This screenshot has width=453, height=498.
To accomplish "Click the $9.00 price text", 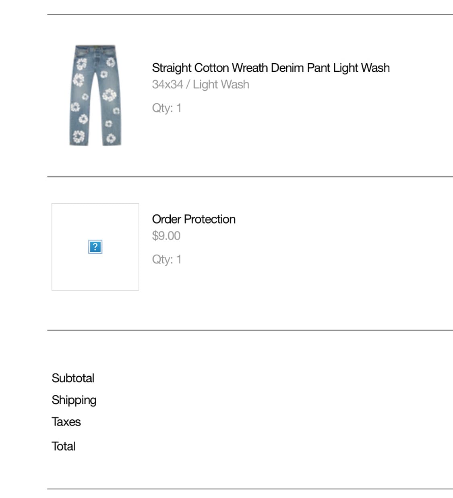I will tap(166, 236).
